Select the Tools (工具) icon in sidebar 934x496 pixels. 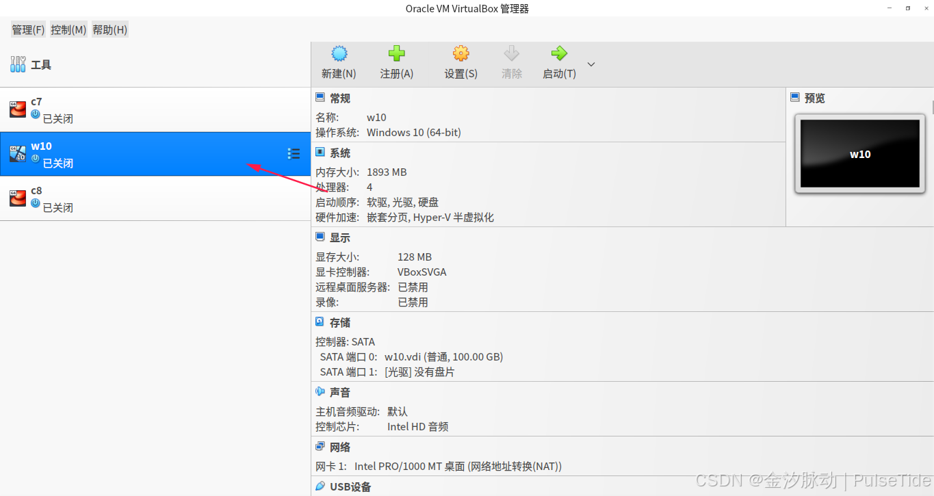(x=18, y=65)
